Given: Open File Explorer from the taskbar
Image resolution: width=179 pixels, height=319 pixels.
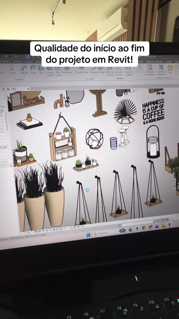Looking at the screenshot, I should point(163,226).
